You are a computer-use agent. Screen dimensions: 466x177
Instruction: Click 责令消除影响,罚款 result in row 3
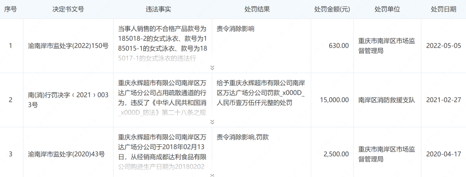coord(243,137)
